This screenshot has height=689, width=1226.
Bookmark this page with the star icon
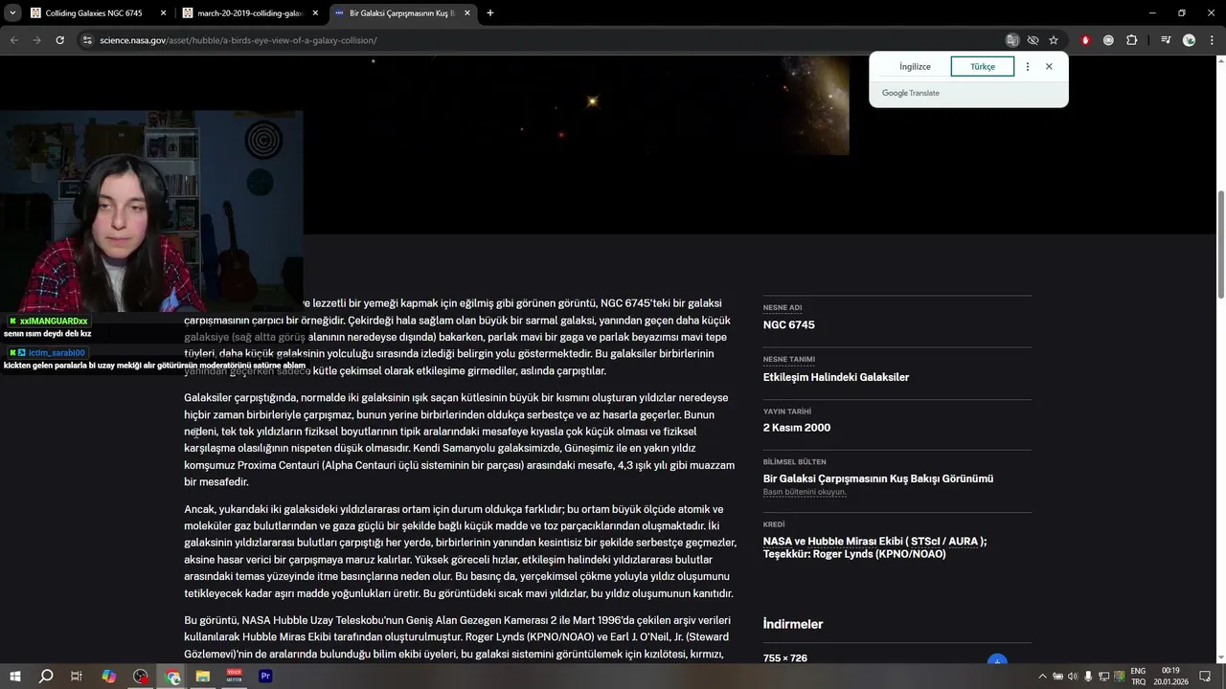[x=1054, y=40]
